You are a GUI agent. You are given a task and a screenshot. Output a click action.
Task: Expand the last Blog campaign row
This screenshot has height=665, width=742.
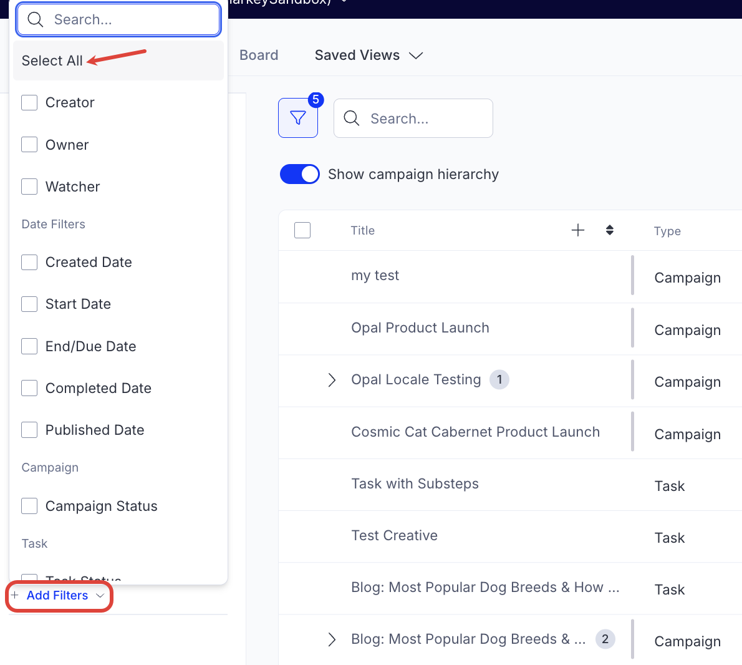tap(332, 639)
